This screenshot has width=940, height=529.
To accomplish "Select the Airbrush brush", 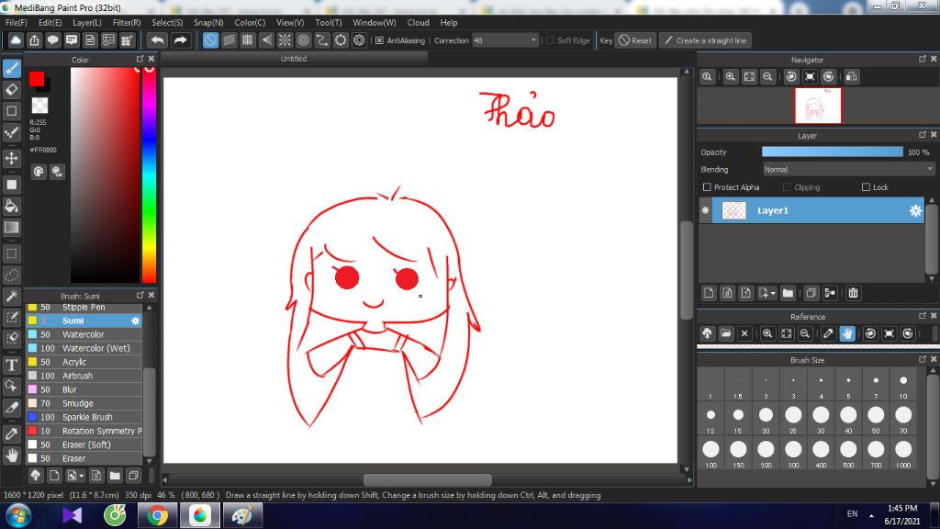I will click(84, 376).
